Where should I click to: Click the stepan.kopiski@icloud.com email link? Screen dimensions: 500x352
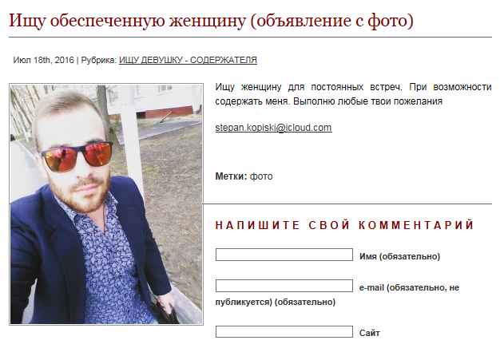click(273, 128)
